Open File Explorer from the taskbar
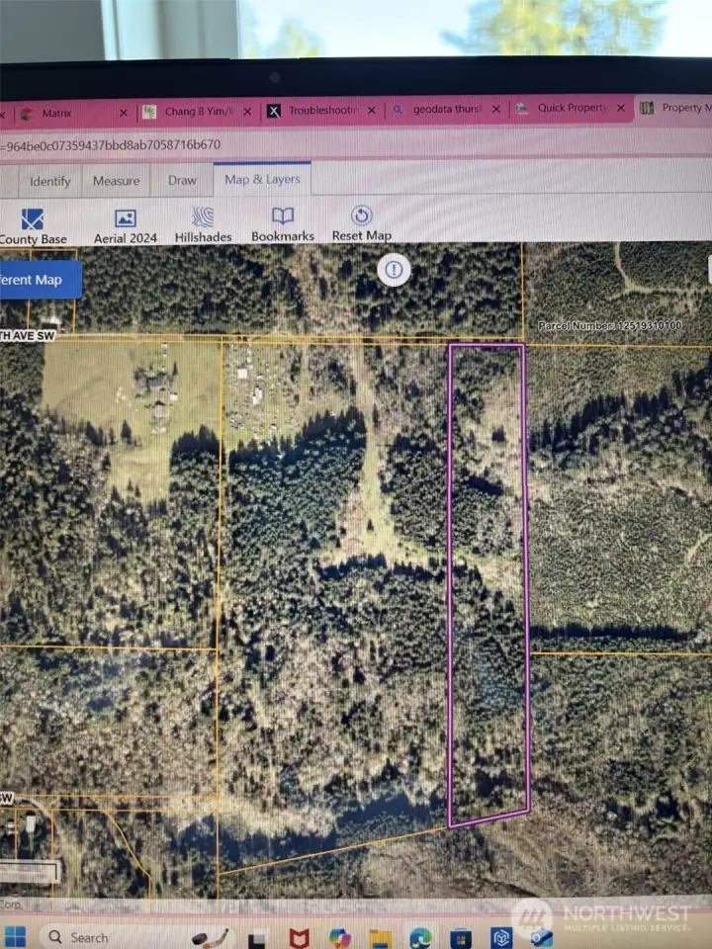This screenshot has width=712, height=949. coord(381,937)
